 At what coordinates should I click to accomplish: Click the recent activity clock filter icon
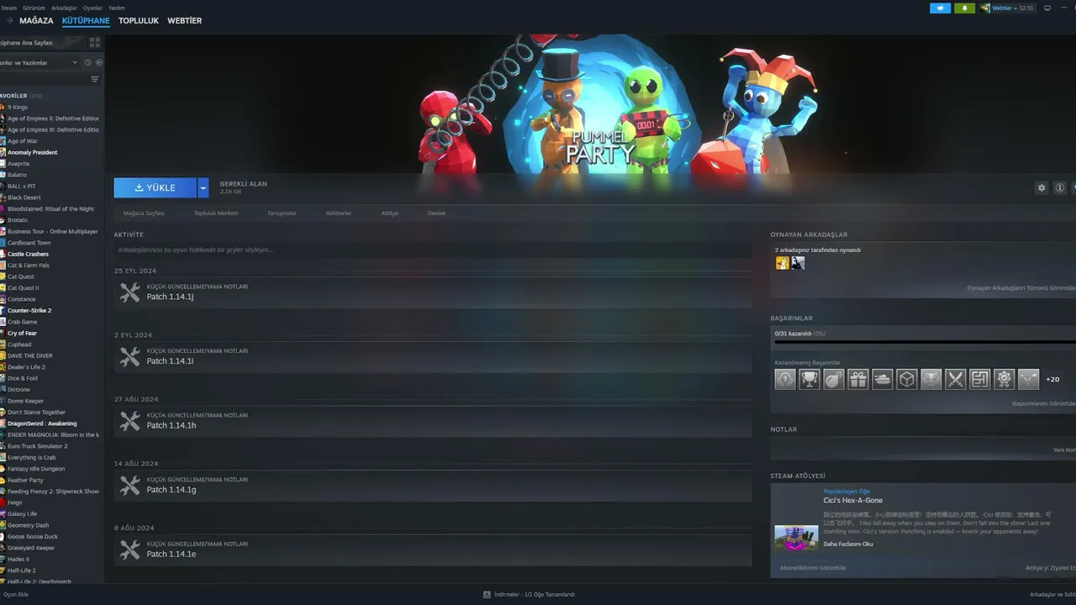tap(87, 62)
